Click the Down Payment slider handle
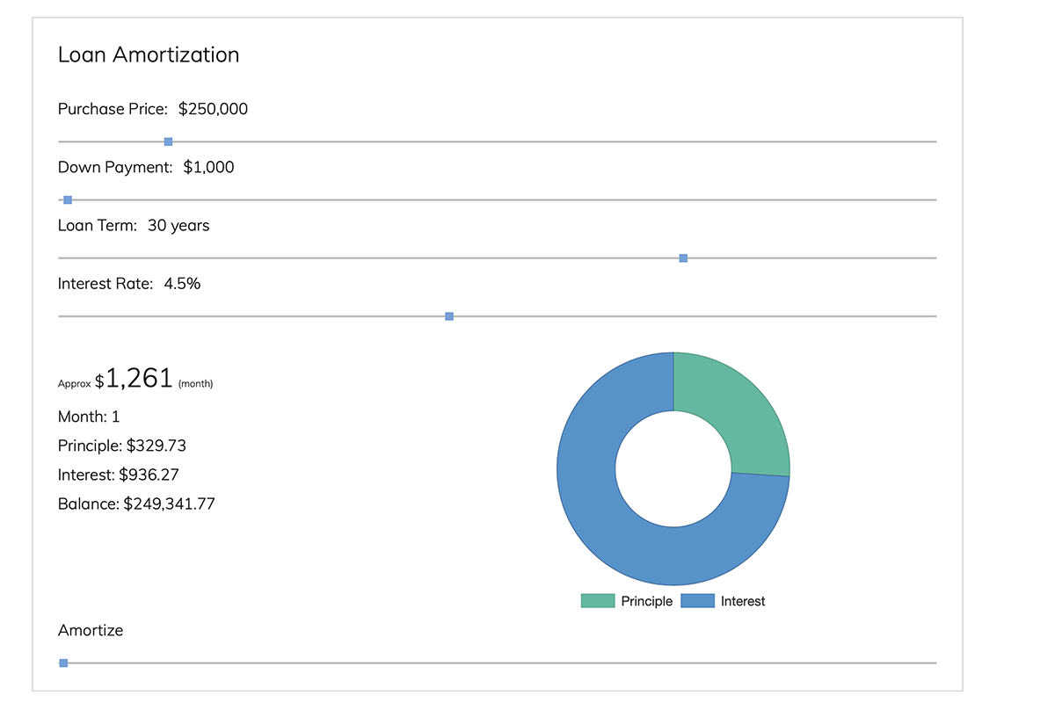This screenshot has width=1055, height=703. 68,200
